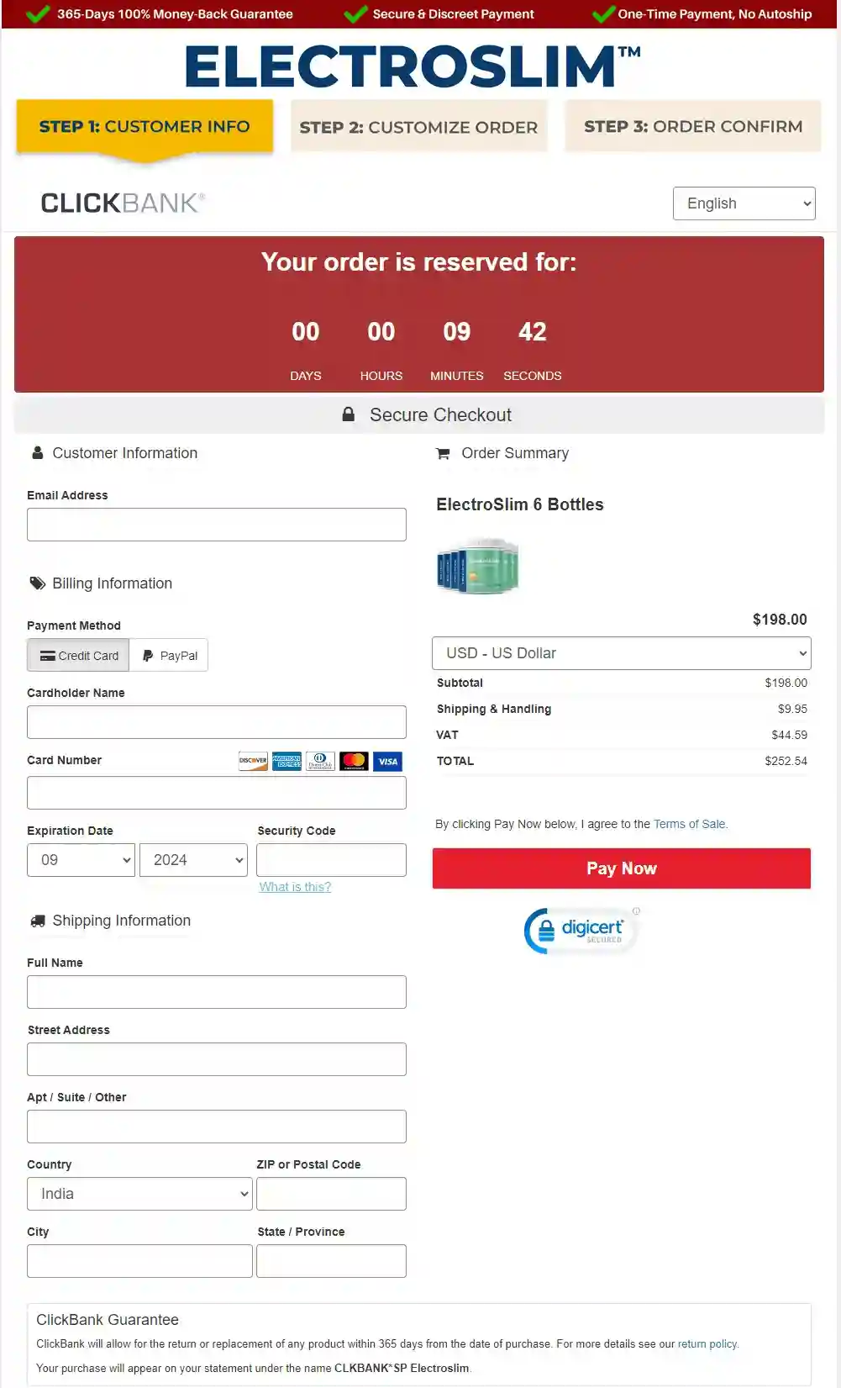Click the State / Province field
Image resolution: width=841 pixels, height=1388 pixels.
pos(331,1261)
